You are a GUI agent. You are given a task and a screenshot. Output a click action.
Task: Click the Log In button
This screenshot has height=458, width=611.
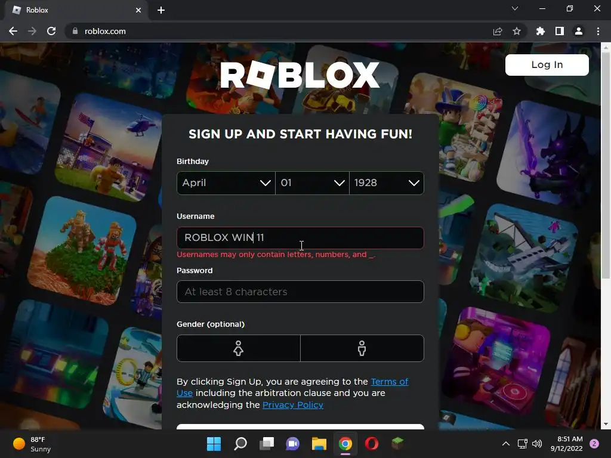coord(547,64)
